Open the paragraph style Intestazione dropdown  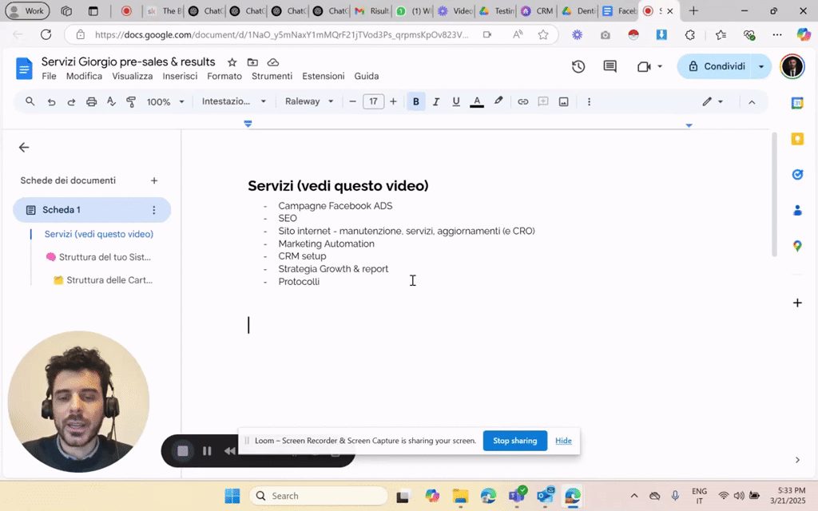[x=234, y=101]
